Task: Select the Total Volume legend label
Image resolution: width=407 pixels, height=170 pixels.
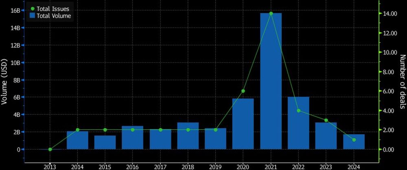Action: [x=53, y=16]
